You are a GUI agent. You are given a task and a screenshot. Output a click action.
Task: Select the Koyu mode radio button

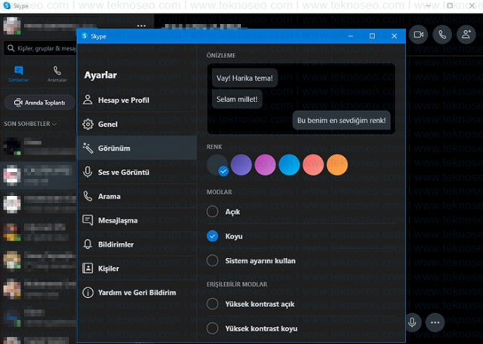[213, 236]
